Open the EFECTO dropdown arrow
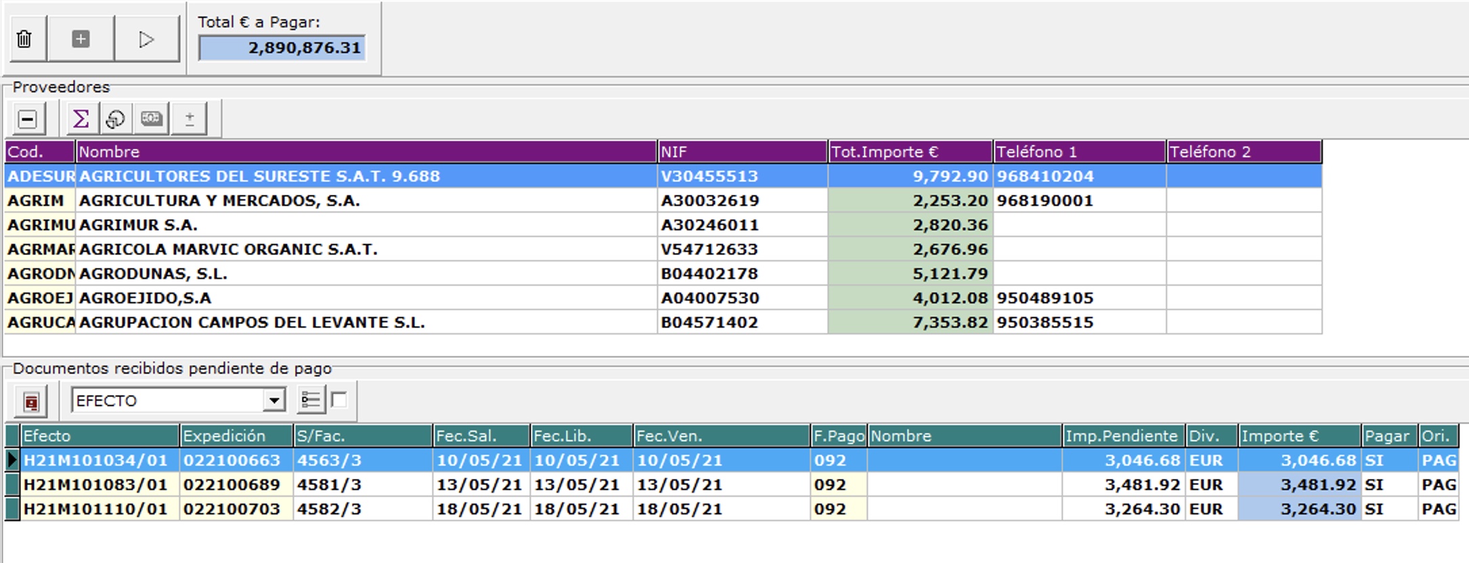 click(273, 401)
